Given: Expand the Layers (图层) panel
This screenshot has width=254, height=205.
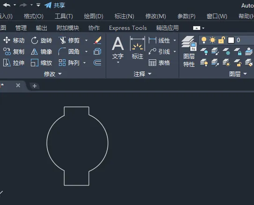Looking at the screenshot, I should [x=238, y=74].
